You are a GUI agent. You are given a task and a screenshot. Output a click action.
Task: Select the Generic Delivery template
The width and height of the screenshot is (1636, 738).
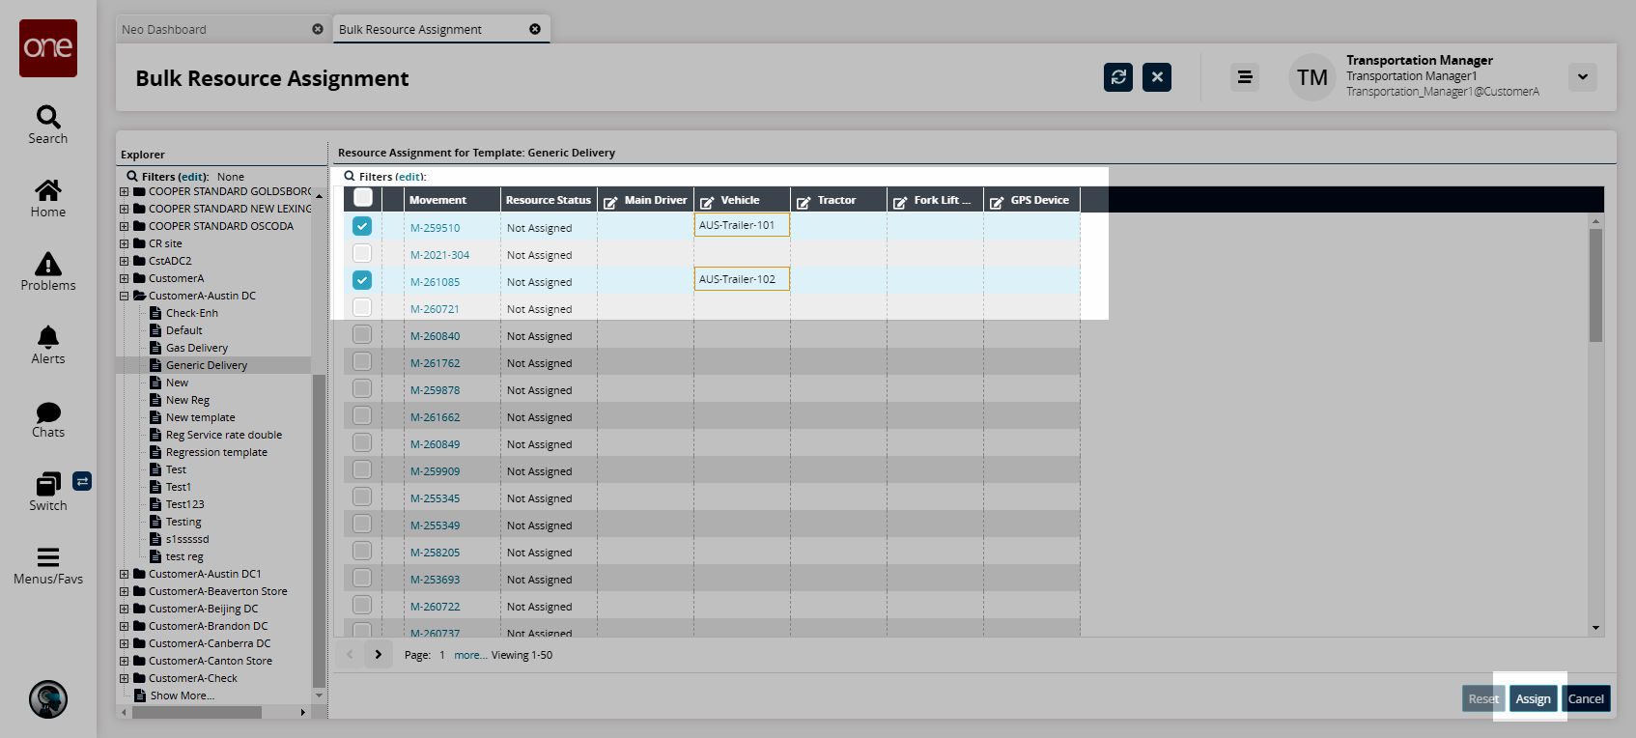click(x=207, y=365)
